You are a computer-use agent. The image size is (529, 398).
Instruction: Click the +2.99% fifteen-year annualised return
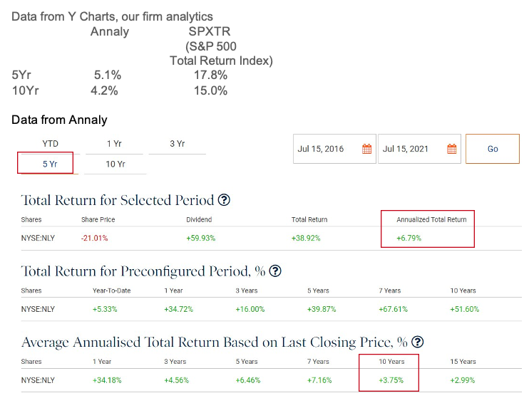(463, 380)
